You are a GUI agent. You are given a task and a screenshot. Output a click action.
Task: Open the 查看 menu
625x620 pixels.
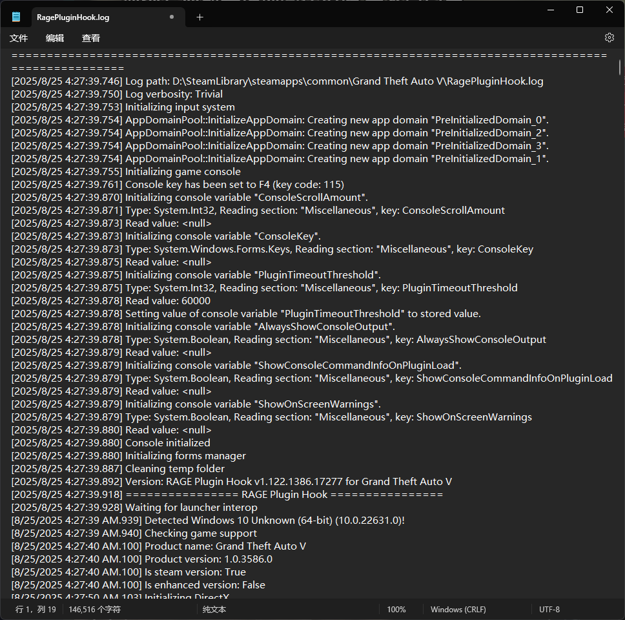[91, 38]
